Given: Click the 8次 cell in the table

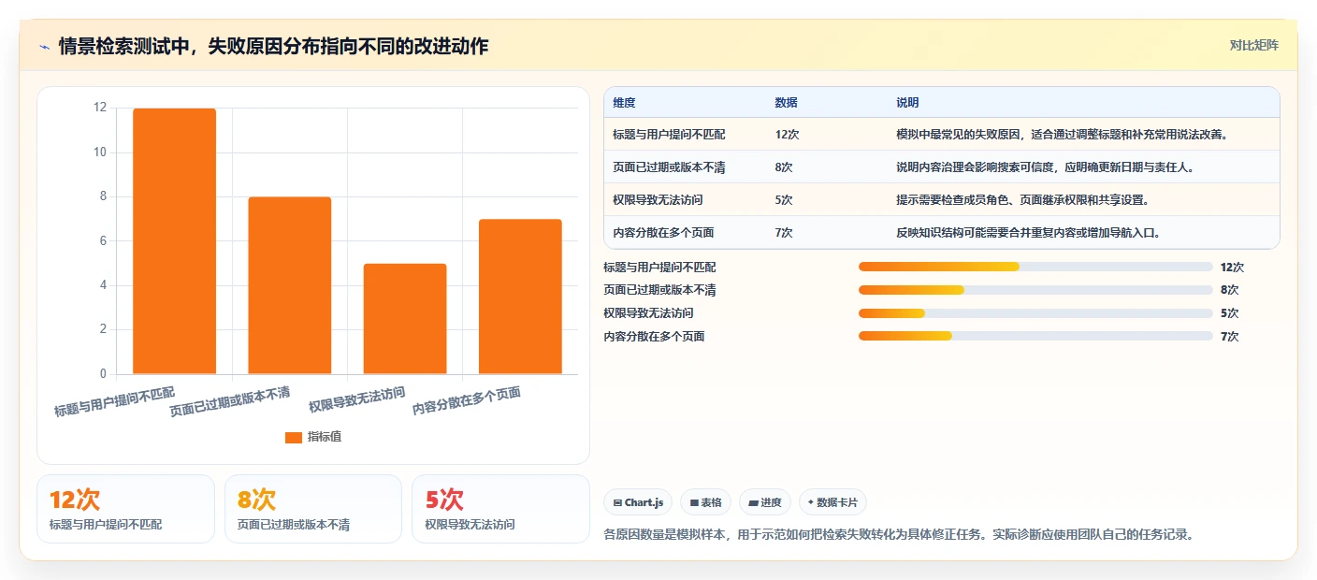Looking at the screenshot, I should (x=784, y=167).
